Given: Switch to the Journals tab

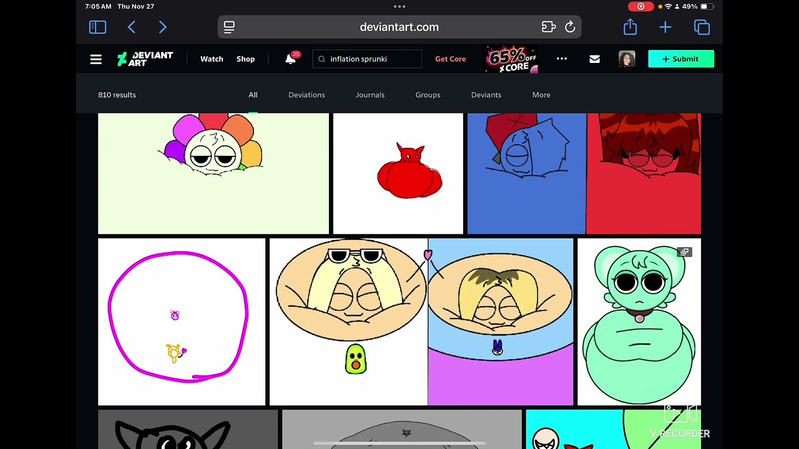Looking at the screenshot, I should [x=370, y=95].
